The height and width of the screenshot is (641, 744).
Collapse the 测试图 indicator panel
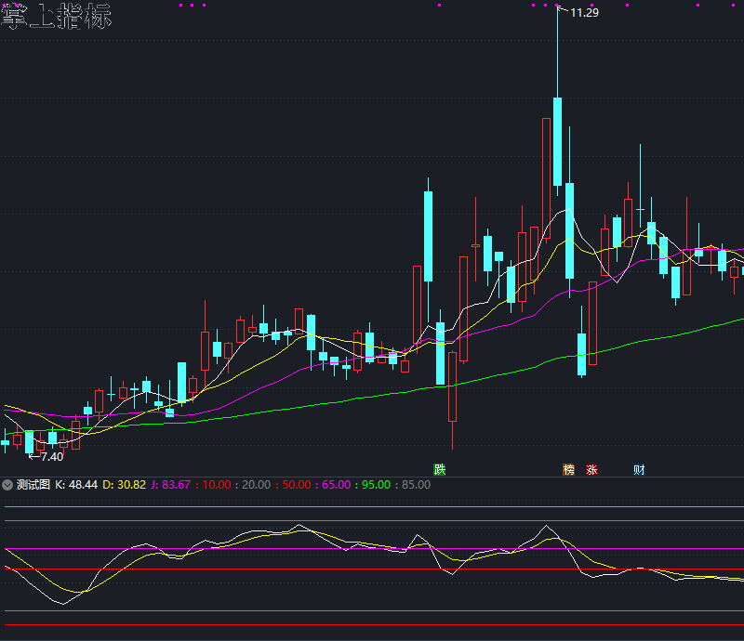click(x=8, y=484)
